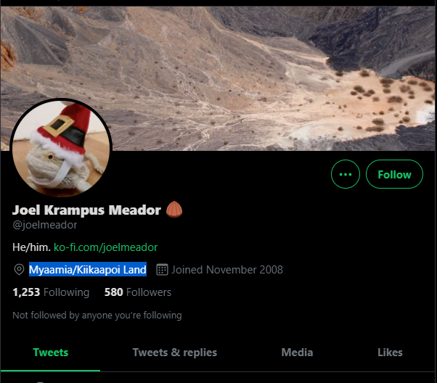This screenshot has height=383, width=437.
Task: Open the Likes tab
Action: [390, 353]
